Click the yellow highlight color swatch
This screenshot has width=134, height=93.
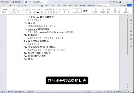[34, 12]
